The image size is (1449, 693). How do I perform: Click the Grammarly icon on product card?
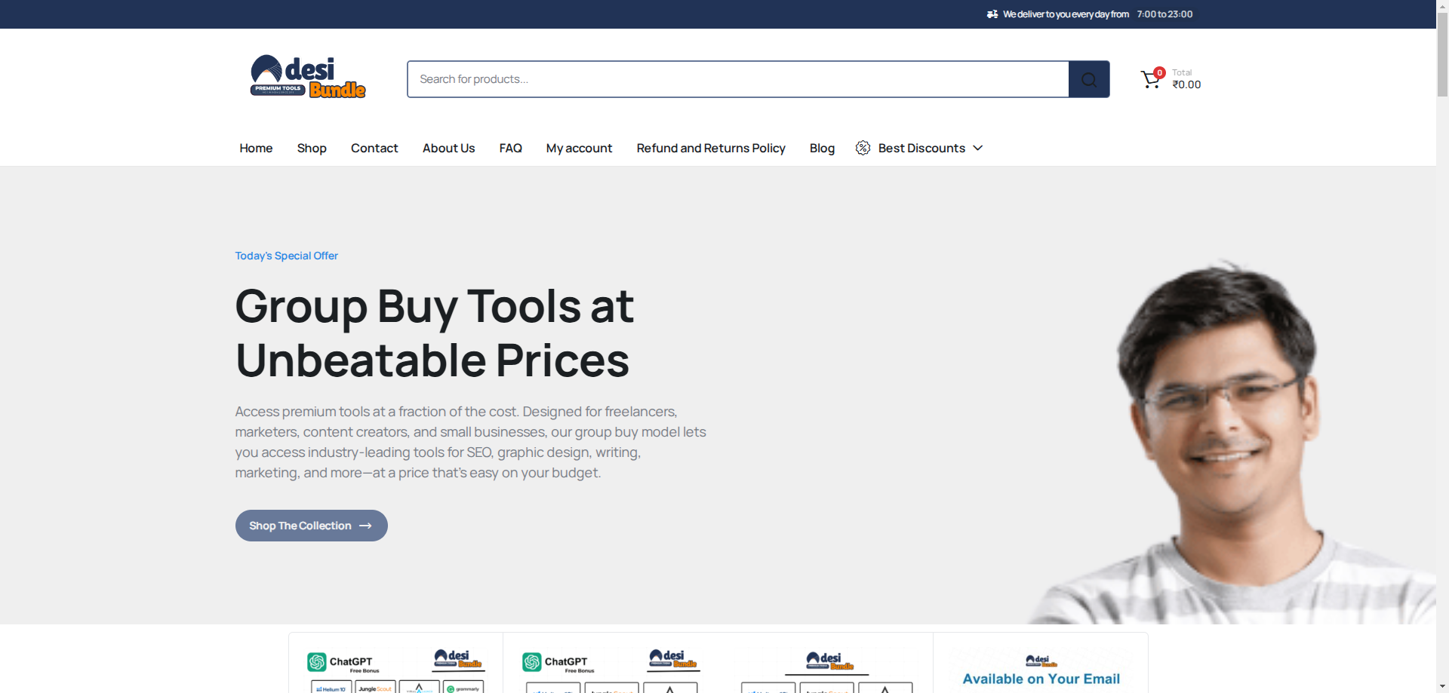tap(466, 688)
